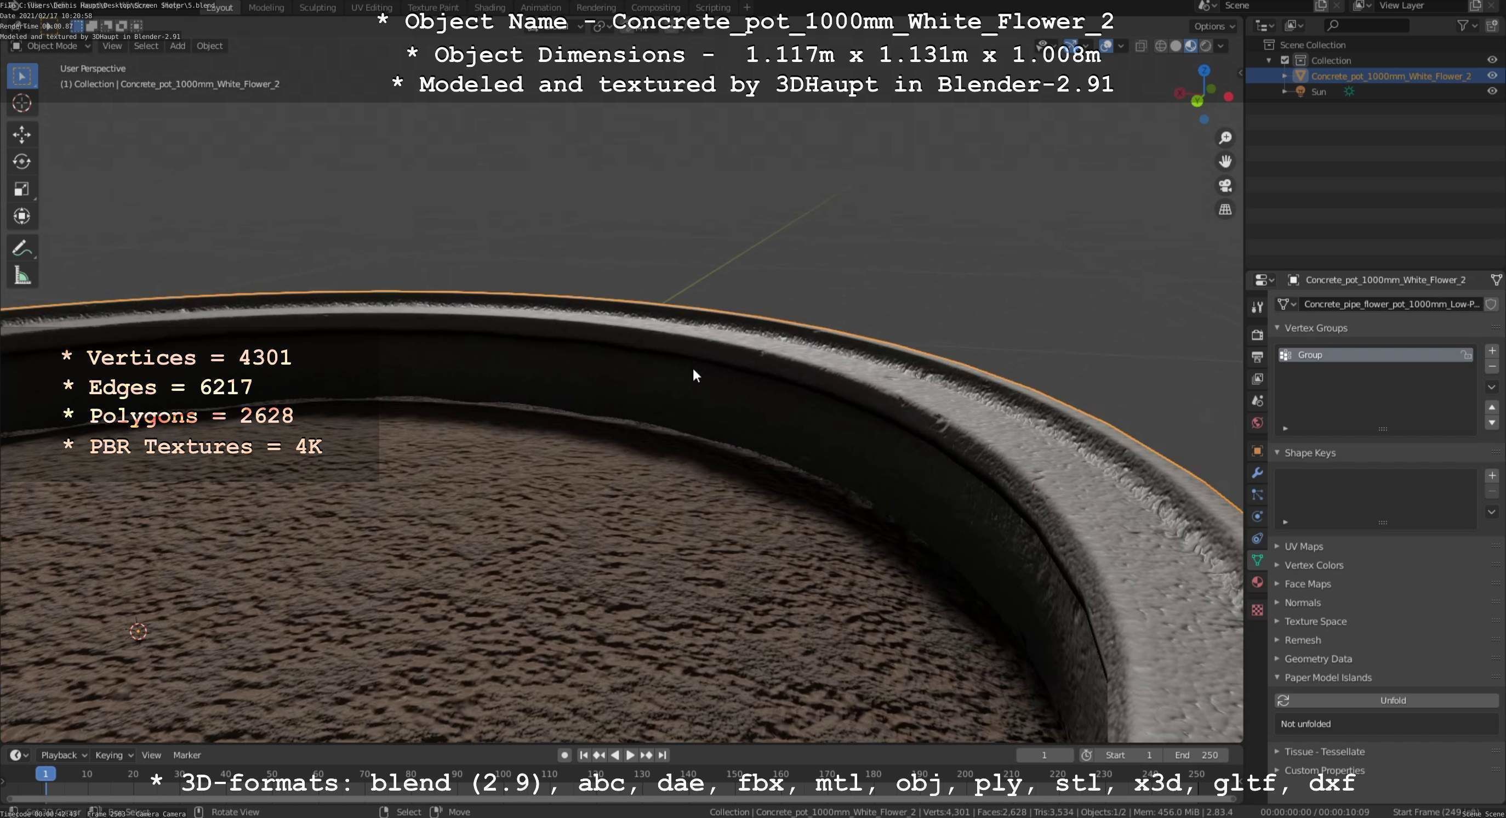
Task: Open Material properties tab
Action: 1258,582
